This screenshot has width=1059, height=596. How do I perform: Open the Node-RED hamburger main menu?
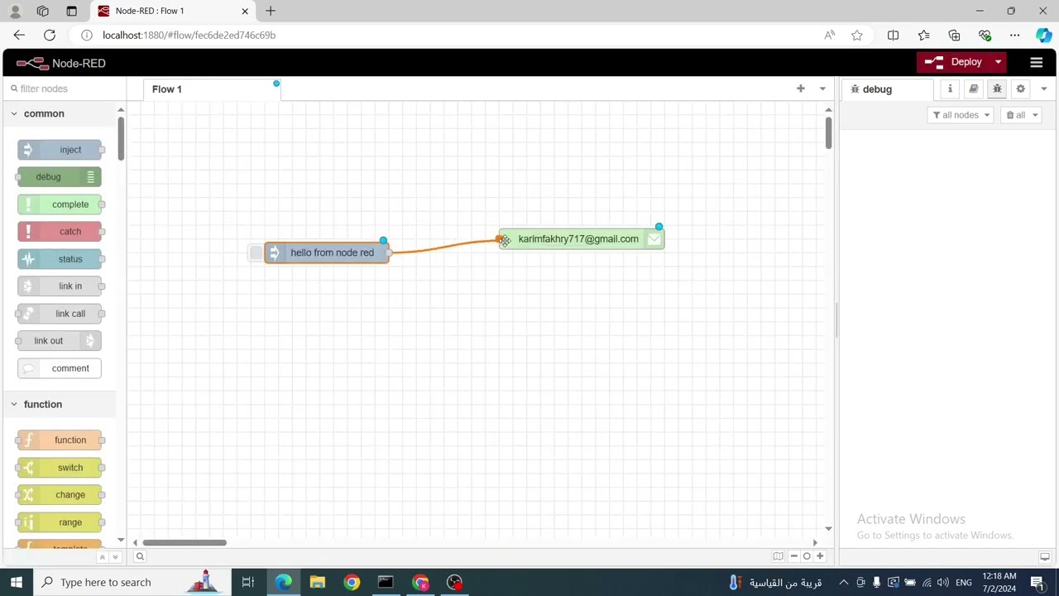tap(1036, 62)
